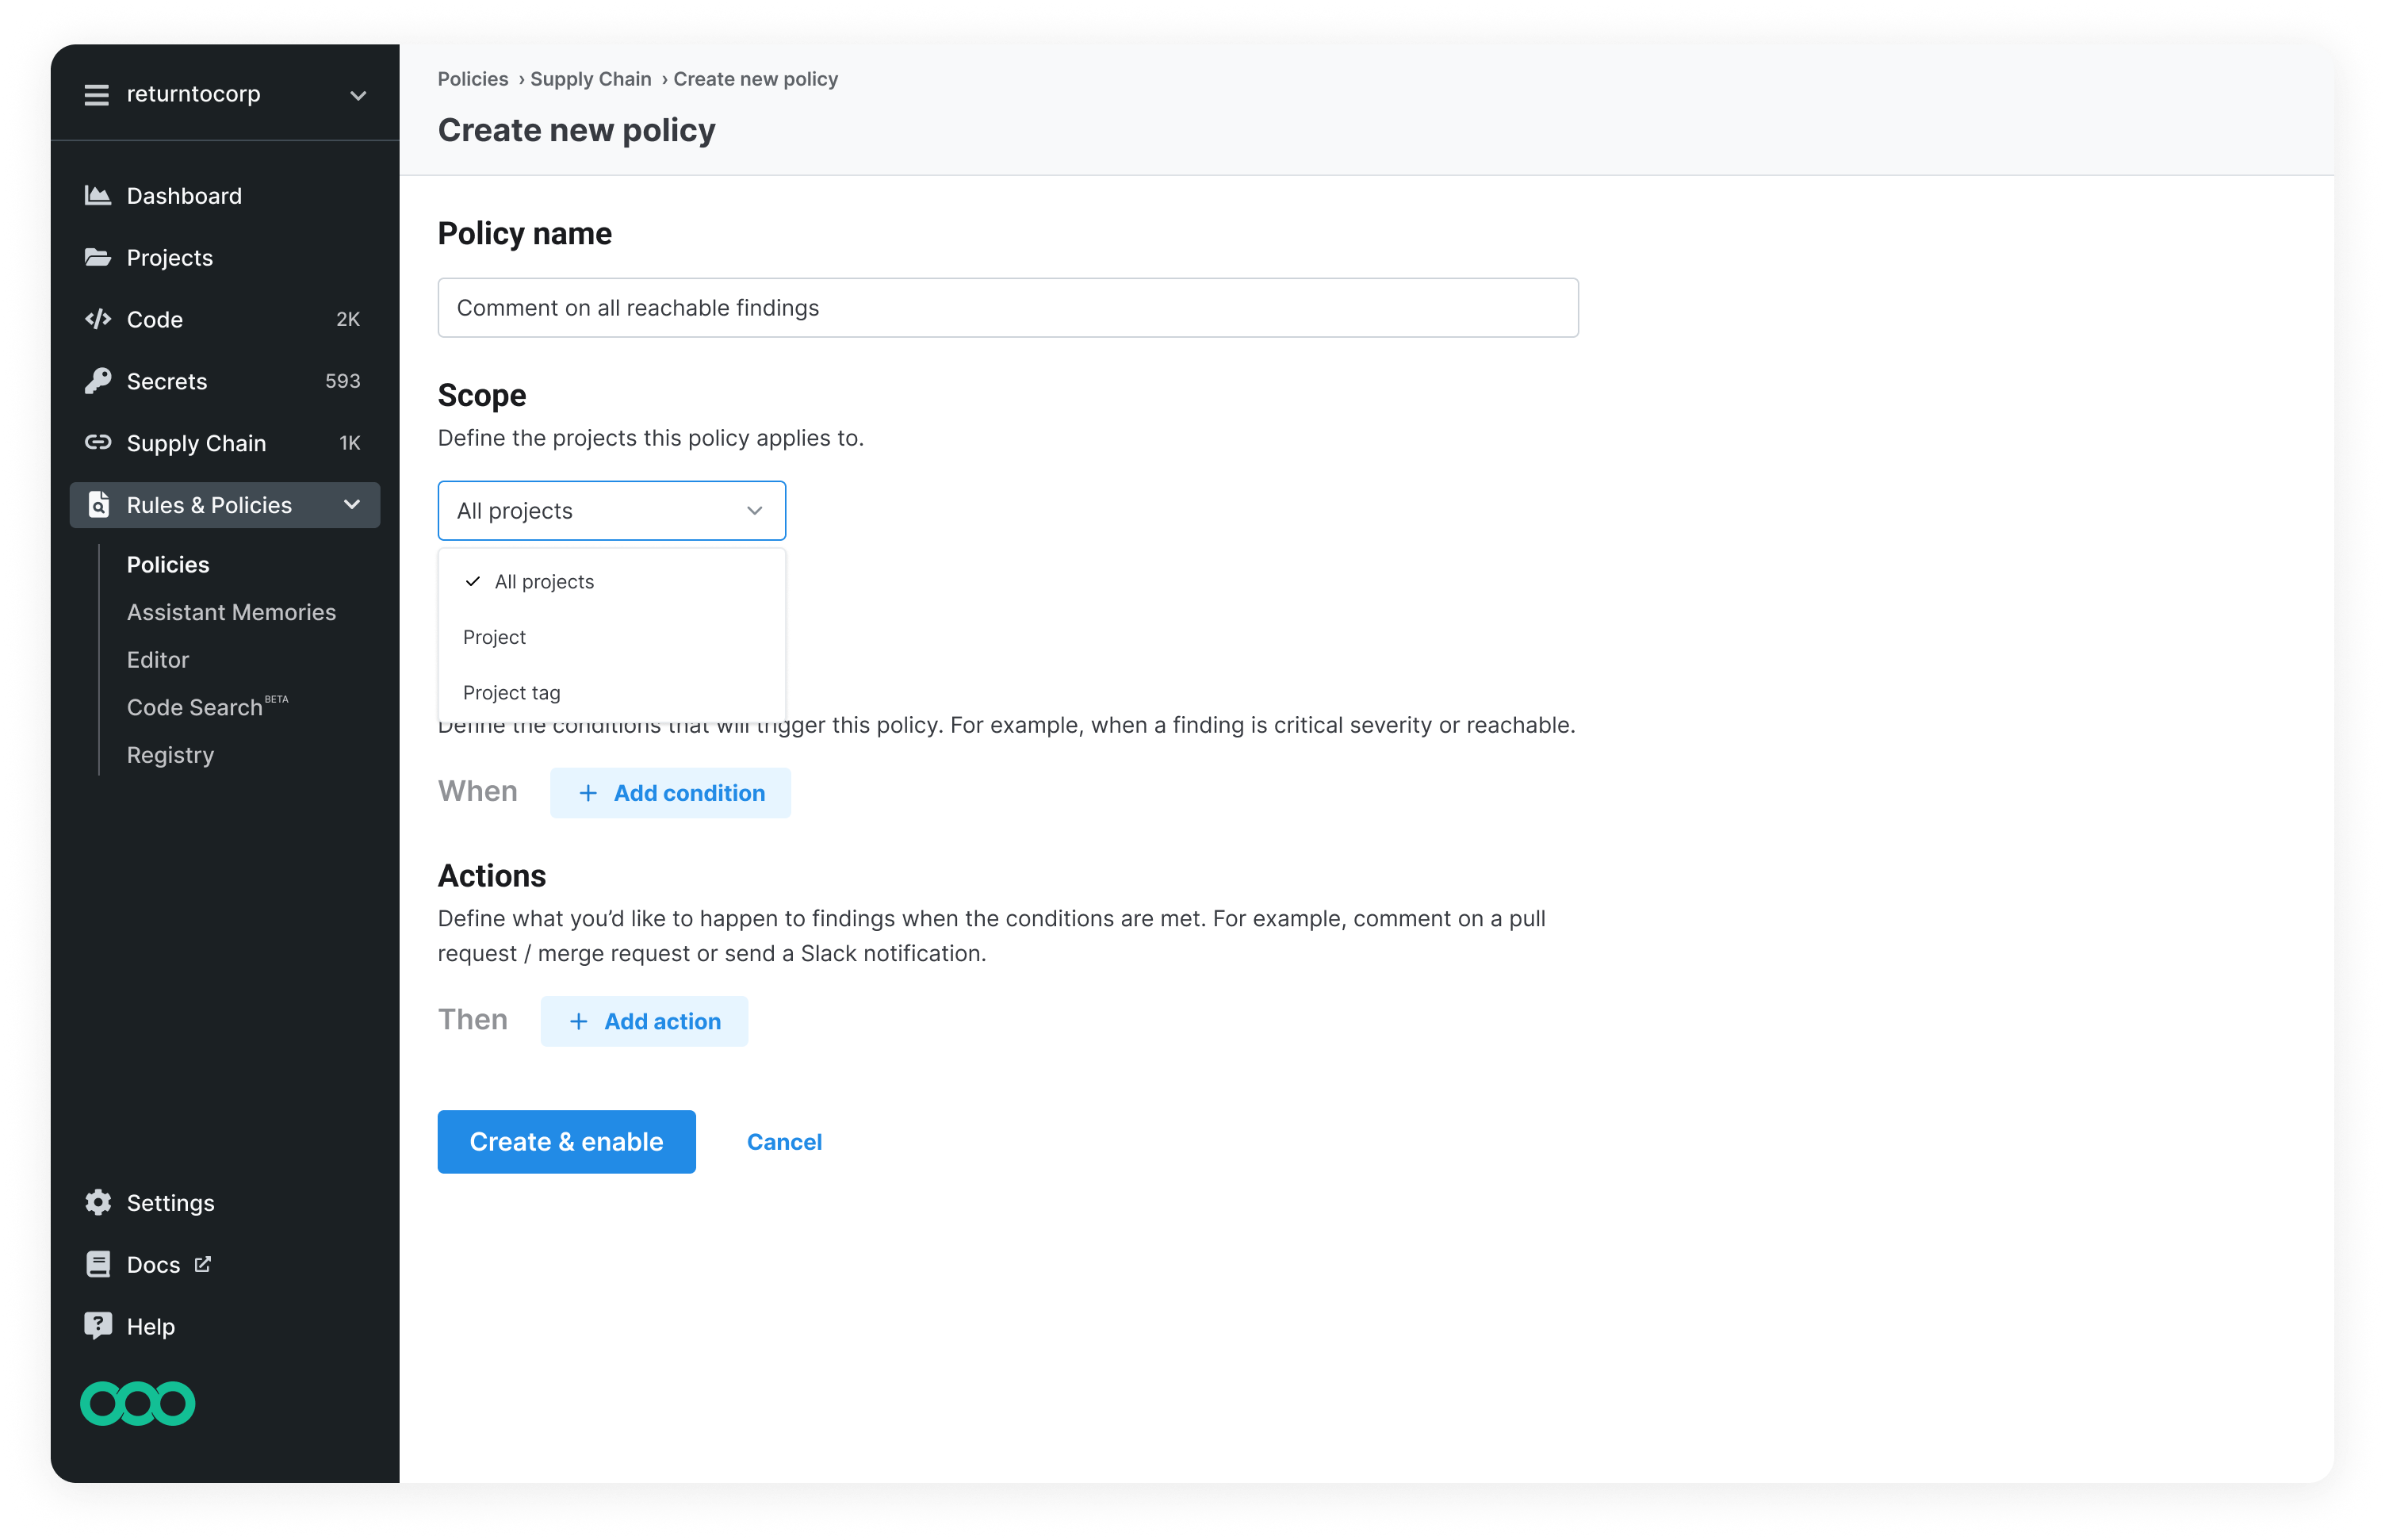This screenshot has height=1540, width=2385.
Task: Click the Supply Chain link icon
Action: coord(97,443)
